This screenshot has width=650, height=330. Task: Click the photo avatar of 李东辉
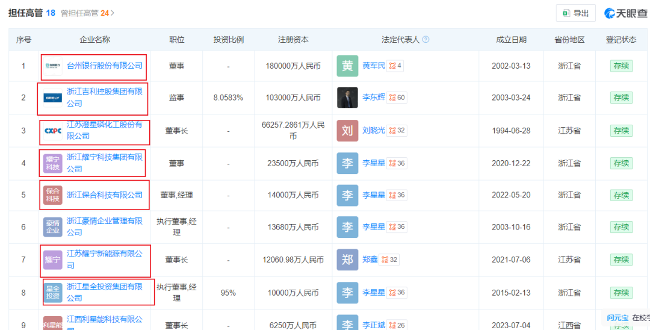pyautogui.click(x=347, y=98)
